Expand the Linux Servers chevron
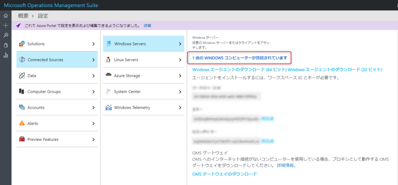This screenshot has width=398, height=185. point(180,60)
